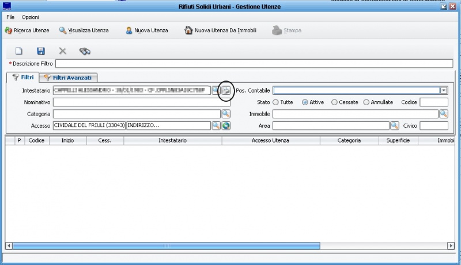Click the Area input field
Image resolution: width=461 pixels, height=265 pixels.
pyautogui.click(x=331, y=125)
